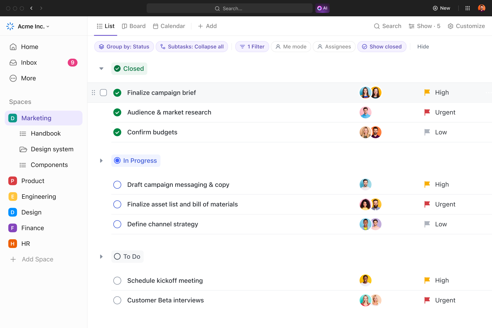Open the Marketing space icon

[12, 118]
